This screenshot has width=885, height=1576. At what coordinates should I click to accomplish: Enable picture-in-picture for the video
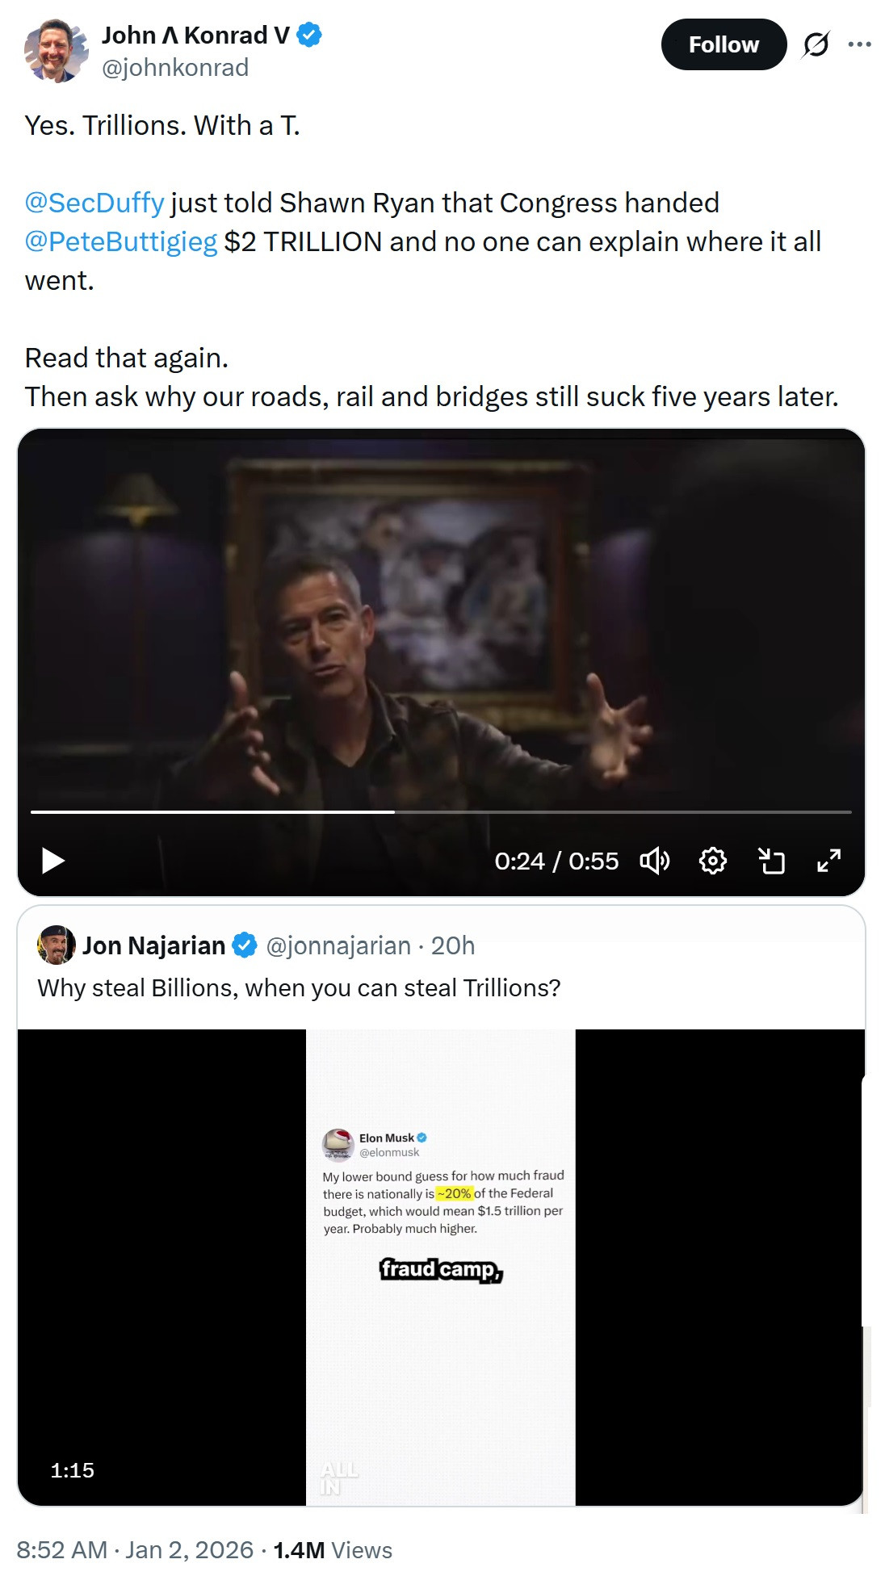pos(771,861)
